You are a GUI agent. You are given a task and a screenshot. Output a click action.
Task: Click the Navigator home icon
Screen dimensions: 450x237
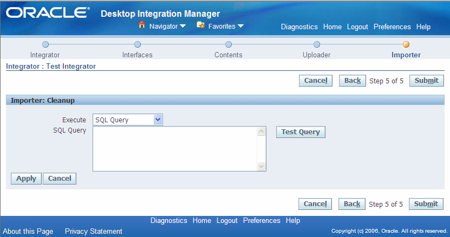coord(142,25)
